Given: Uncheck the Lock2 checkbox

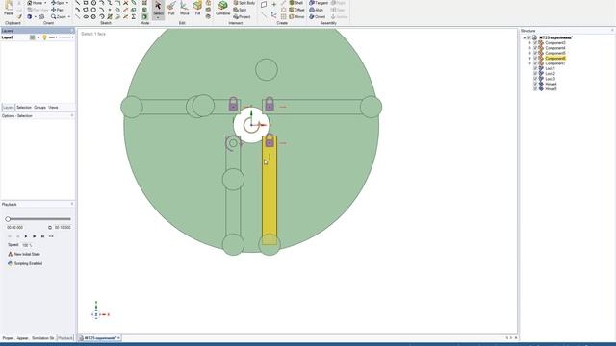Looking at the screenshot, I should pos(535,73).
